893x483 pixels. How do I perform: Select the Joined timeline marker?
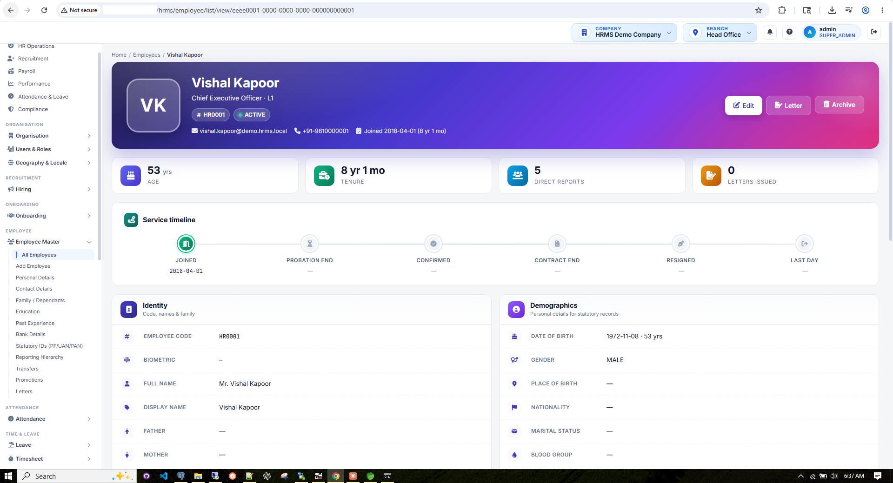tap(186, 244)
